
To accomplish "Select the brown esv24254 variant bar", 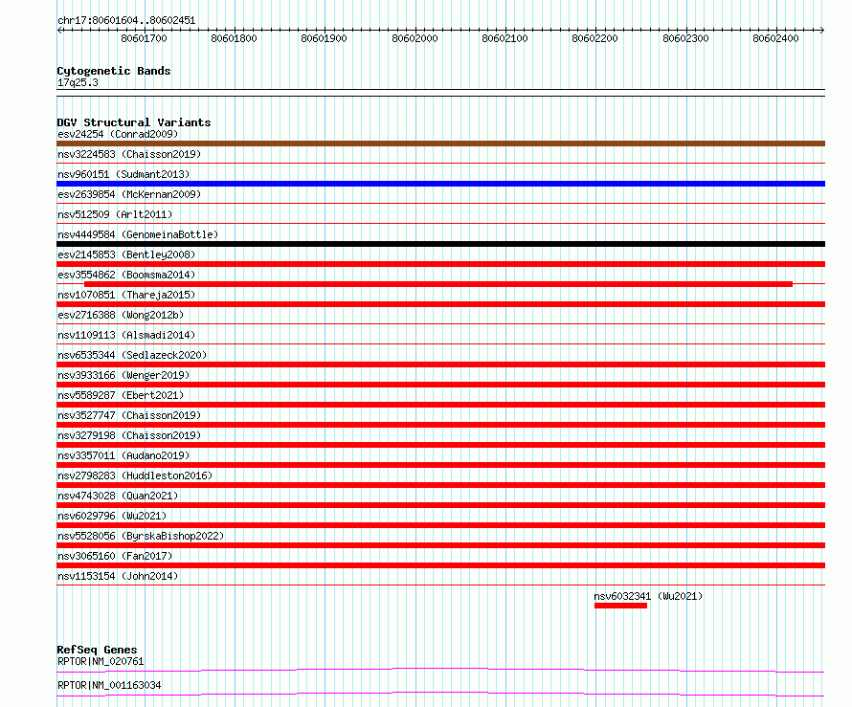I will pos(440,144).
